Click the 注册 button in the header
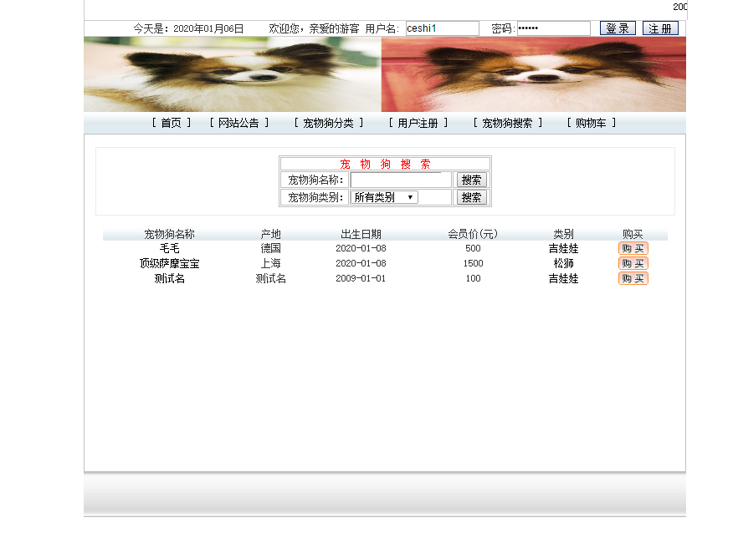 point(660,28)
